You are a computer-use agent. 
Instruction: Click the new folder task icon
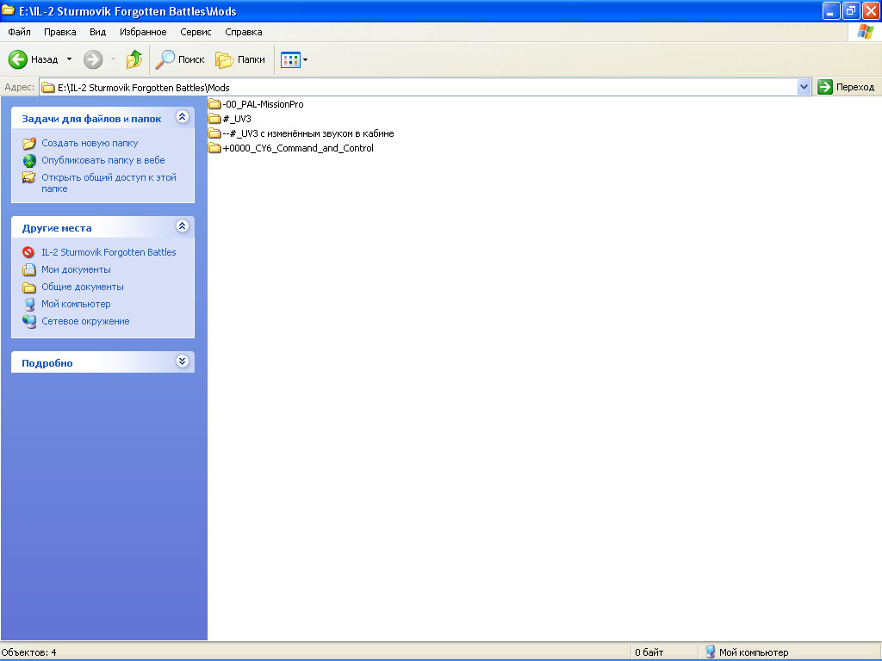click(x=29, y=144)
